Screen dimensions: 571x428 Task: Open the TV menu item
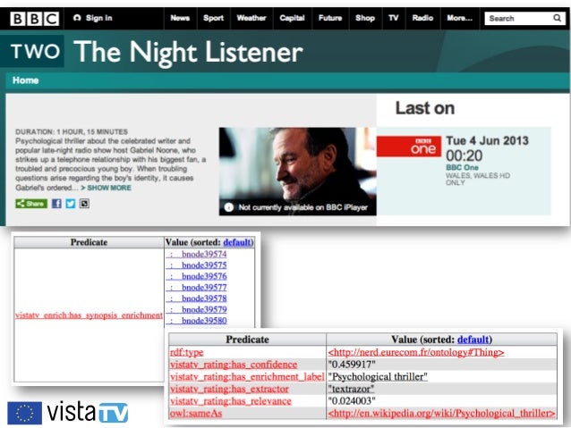pos(393,18)
